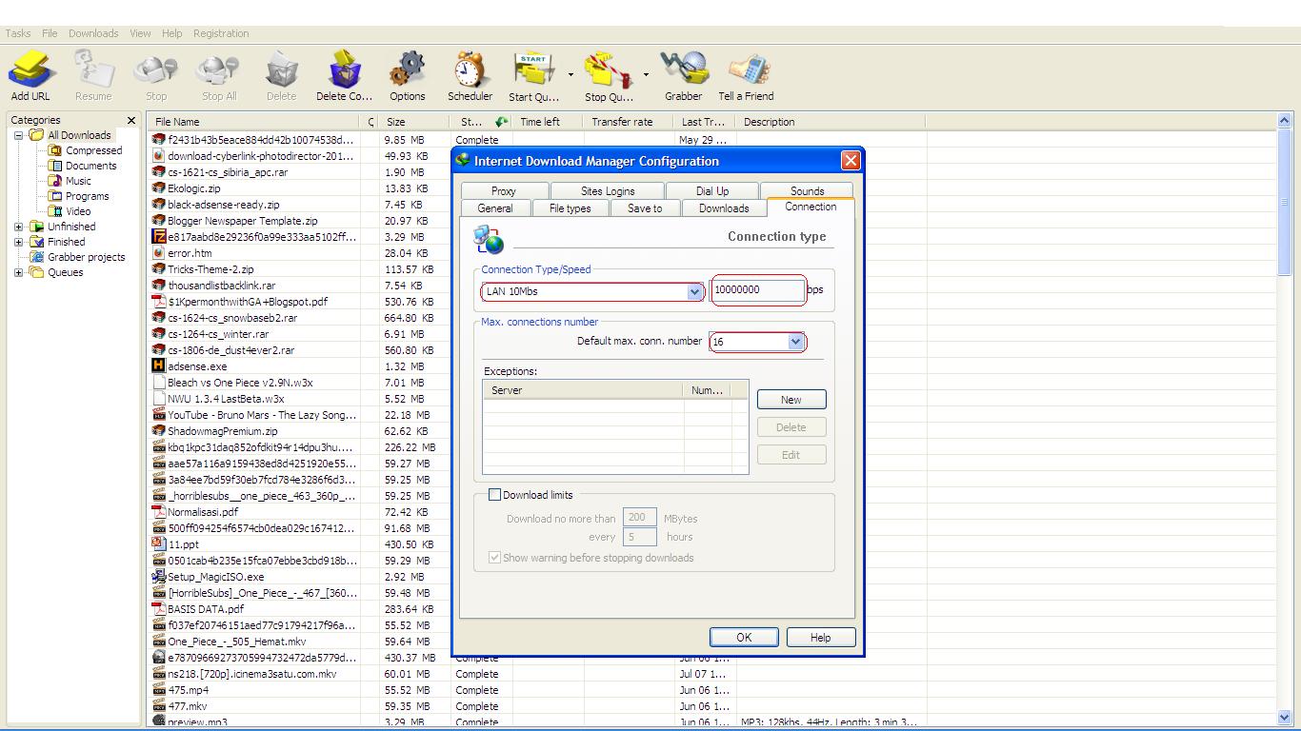Switch to the Save to tab

click(645, 208)
